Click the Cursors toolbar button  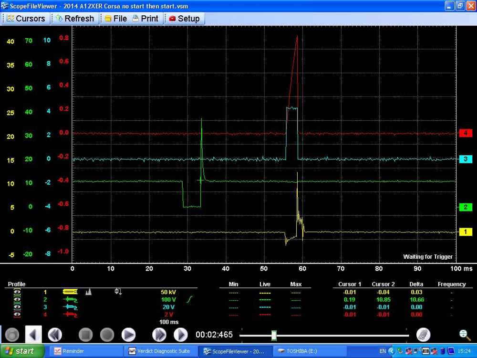pyautogui.click(x=26, y=19)
